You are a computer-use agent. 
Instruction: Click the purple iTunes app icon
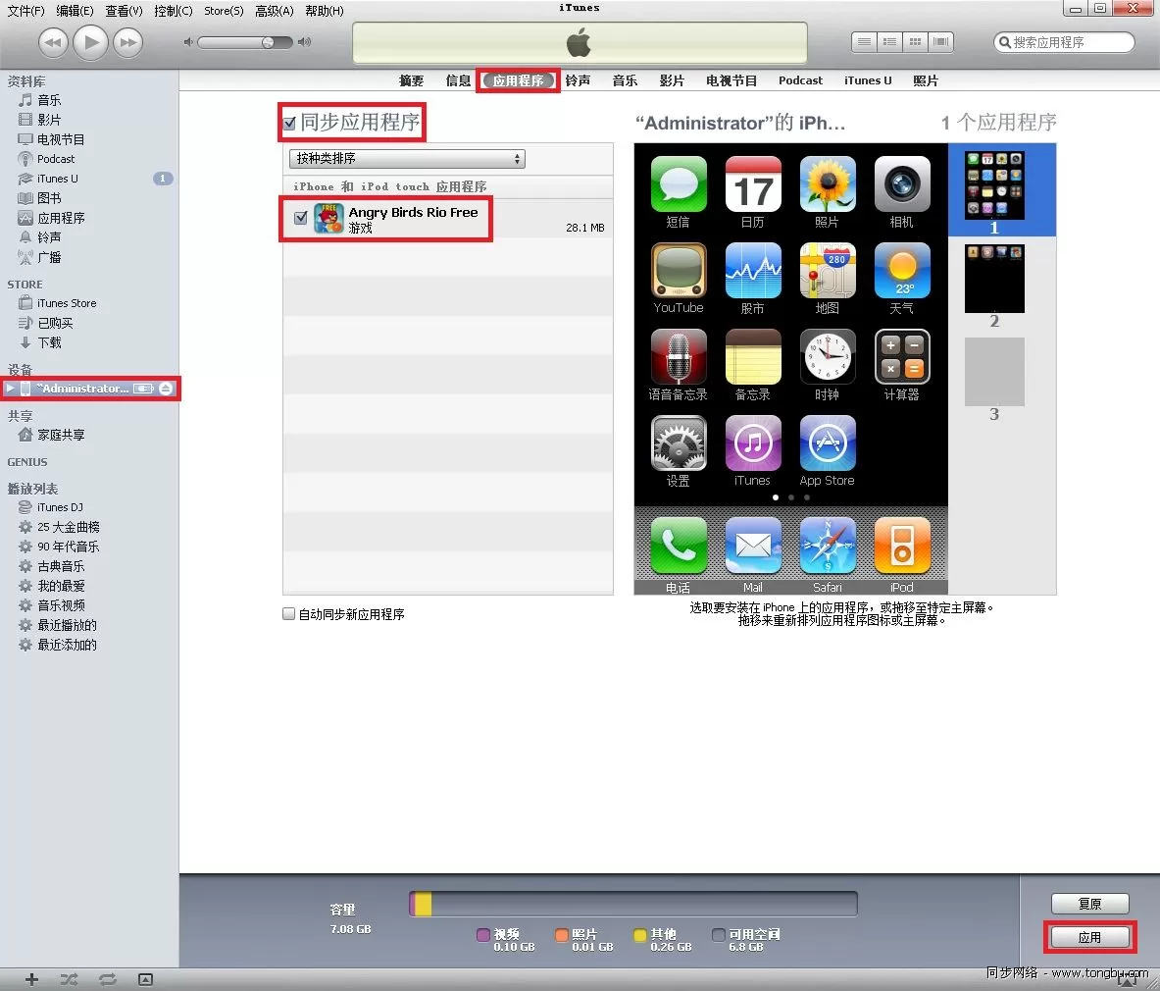point(753,443)
